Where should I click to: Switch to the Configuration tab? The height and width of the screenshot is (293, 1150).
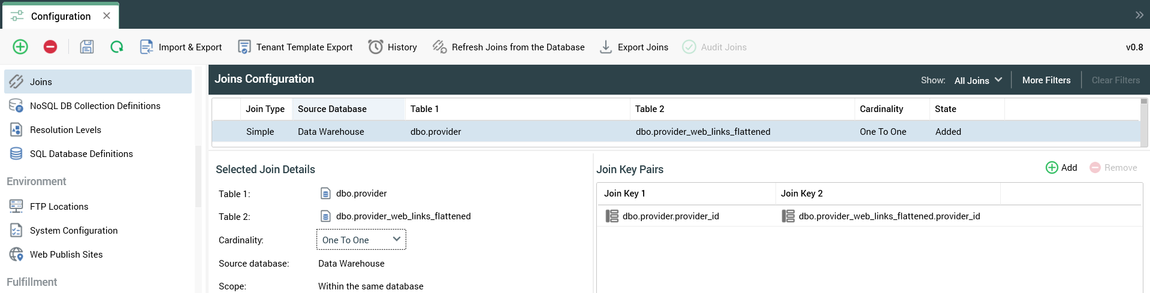pos(60,16)
